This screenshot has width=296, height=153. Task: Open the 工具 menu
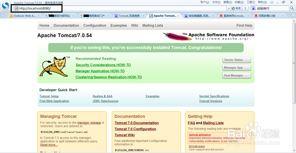251,2
